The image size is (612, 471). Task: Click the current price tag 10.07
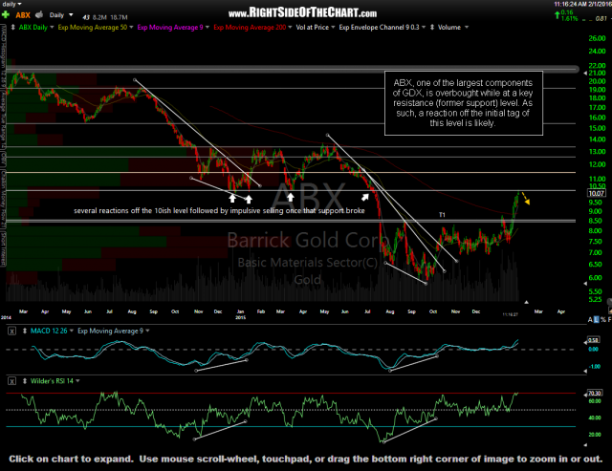pos(596,193)
